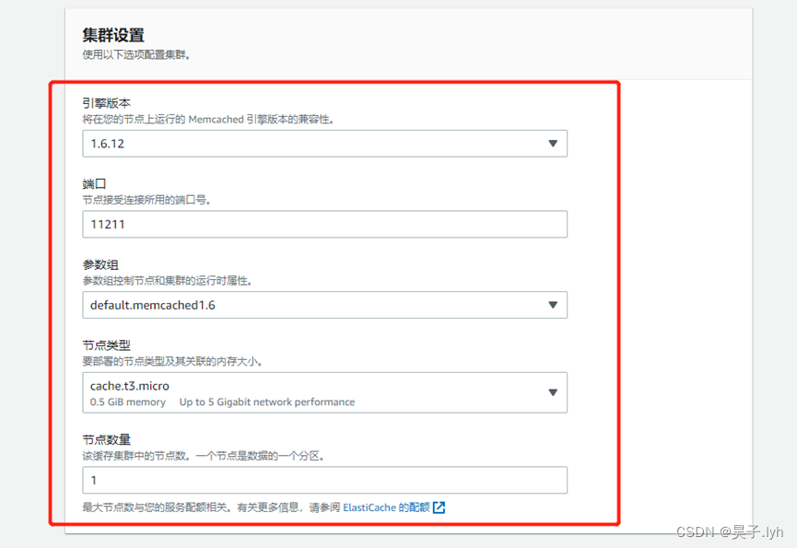Image resolution: width=797 pixels, height=548 pixels.
Task: Click the 使用以下选项配置集群 description
Action: tap(136, 55)
